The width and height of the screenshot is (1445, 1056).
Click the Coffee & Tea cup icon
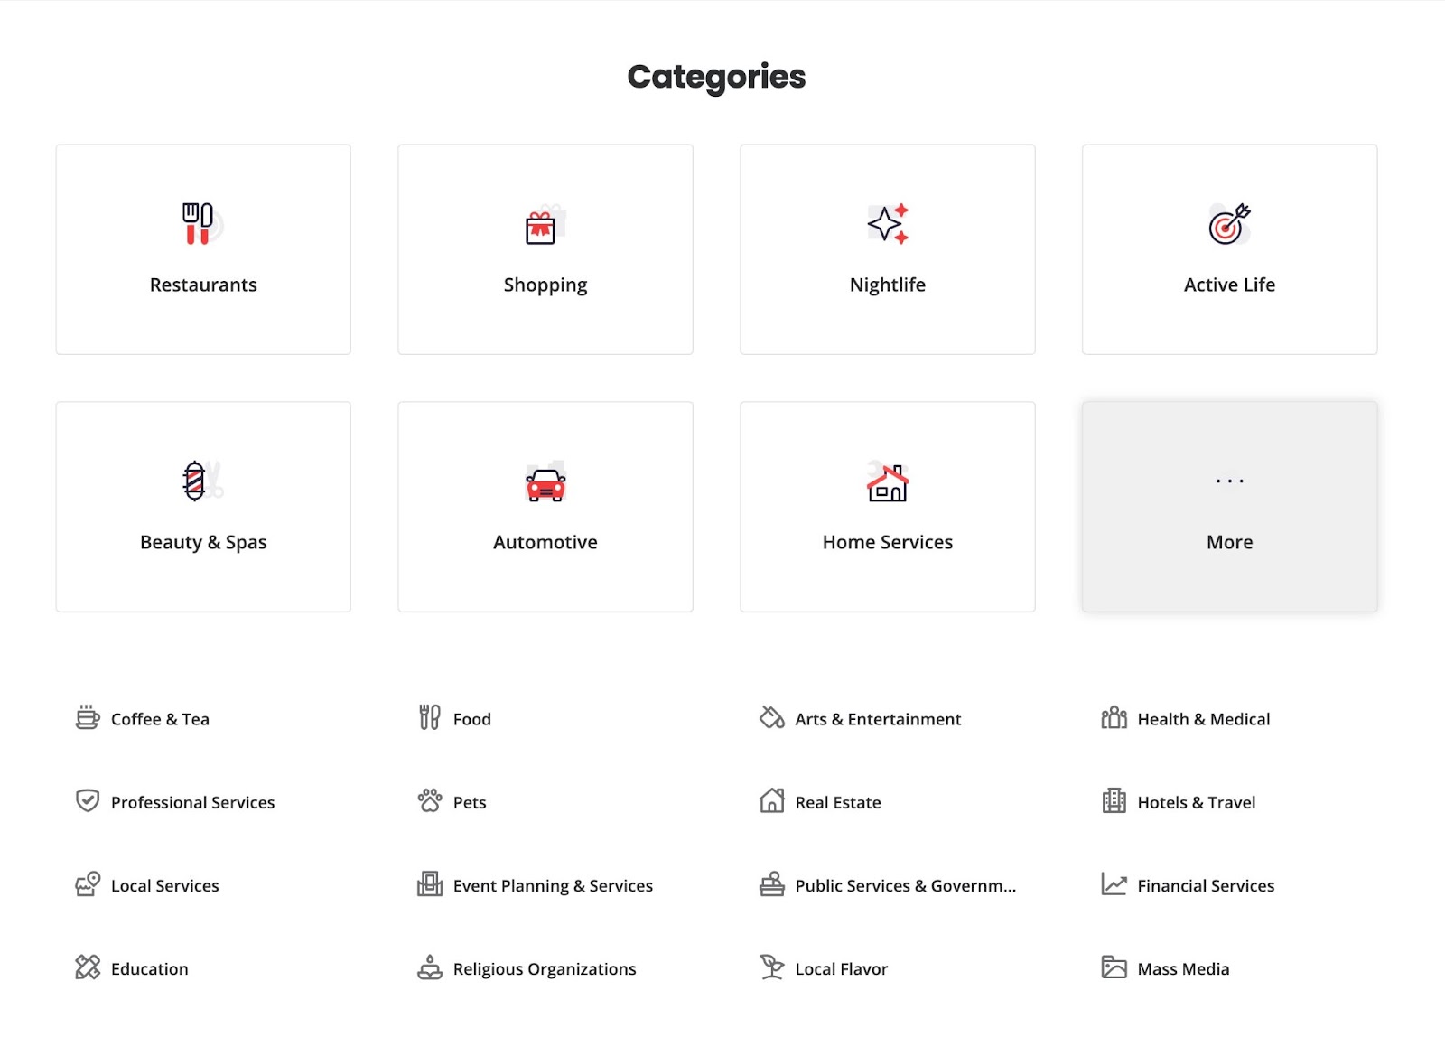click(86, 718)
